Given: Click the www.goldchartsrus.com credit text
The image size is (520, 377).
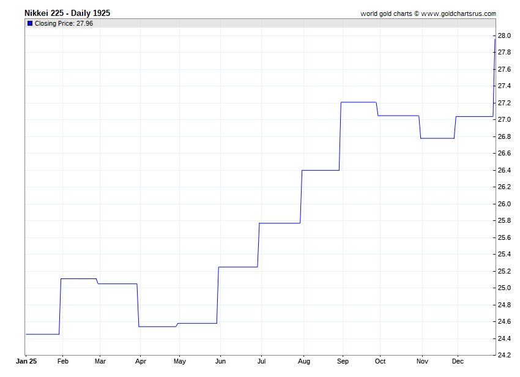Looking at the screenshot, I should (459, 13).
